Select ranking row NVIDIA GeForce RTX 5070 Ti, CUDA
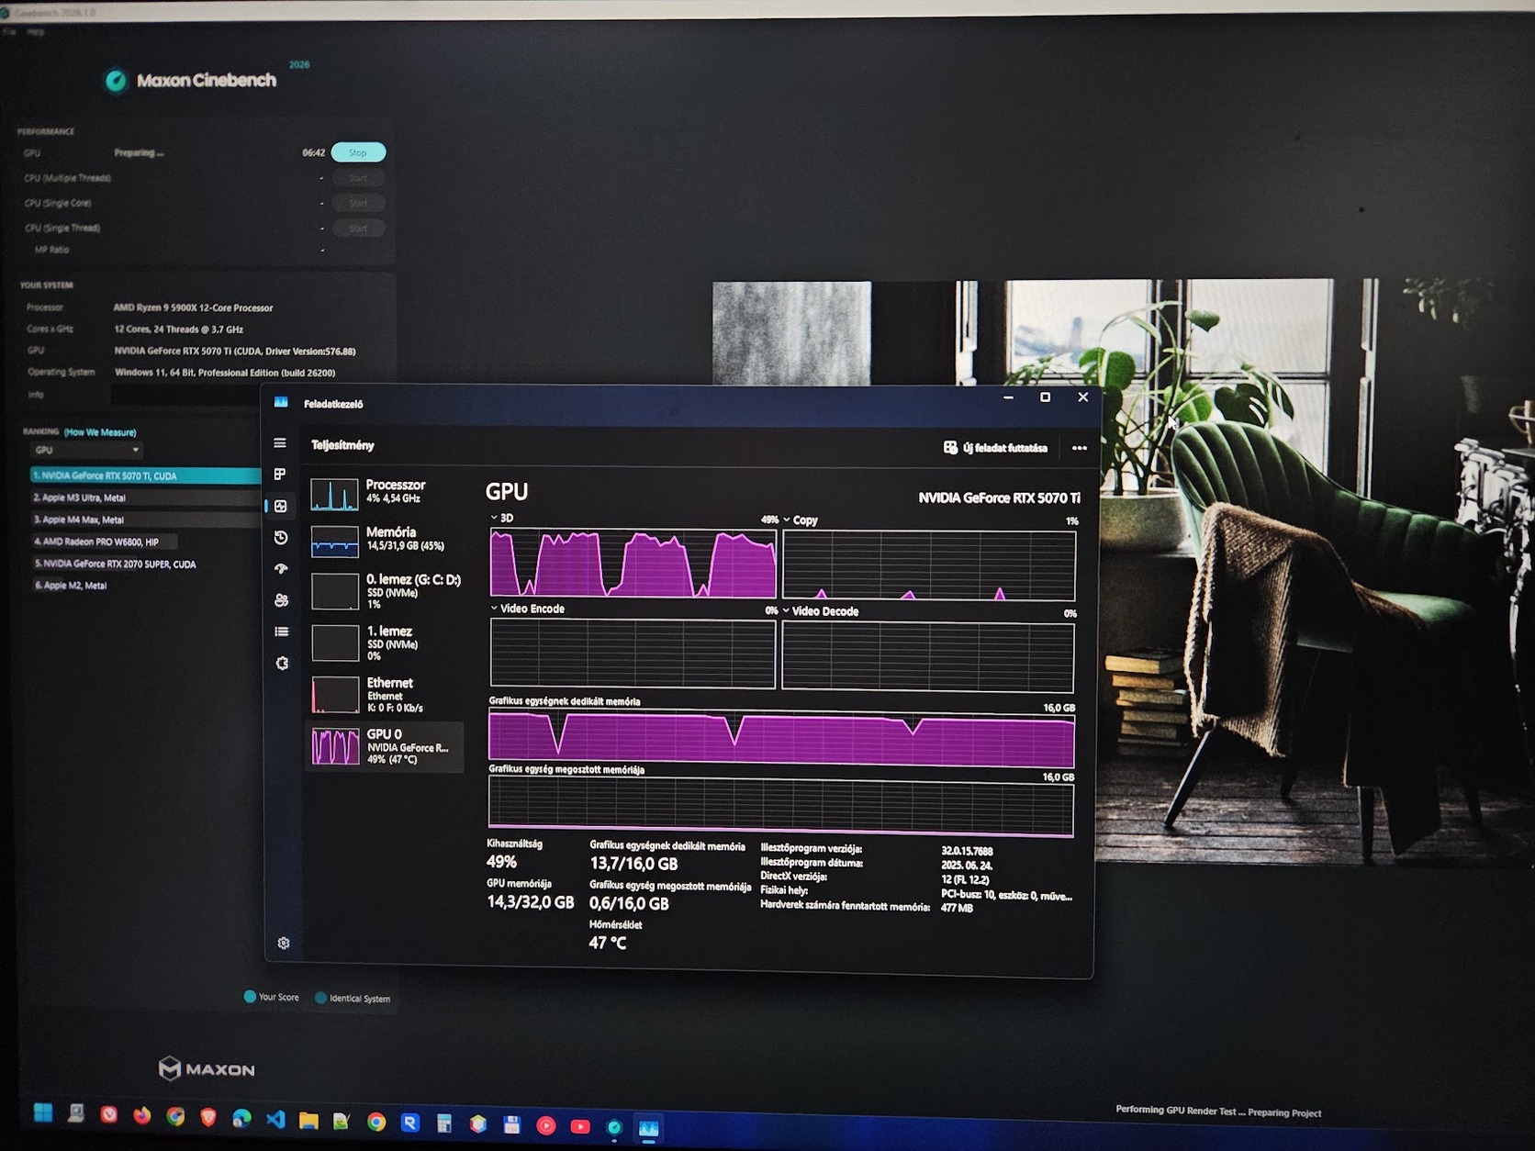The height and width of the screenshot is (1151, 1535). tap(144, 475)
